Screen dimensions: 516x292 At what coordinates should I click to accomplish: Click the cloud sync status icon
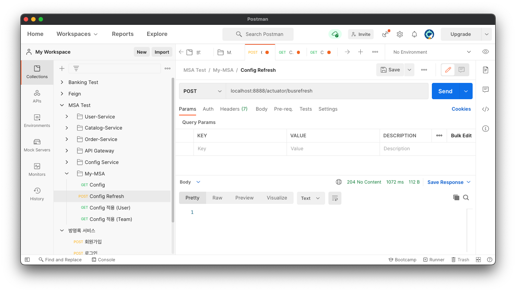point(335,34)
